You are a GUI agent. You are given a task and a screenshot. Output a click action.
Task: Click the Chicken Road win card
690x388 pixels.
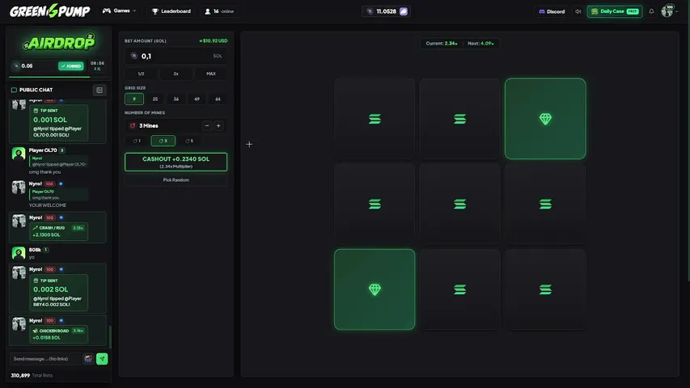(x=58, y=335)
